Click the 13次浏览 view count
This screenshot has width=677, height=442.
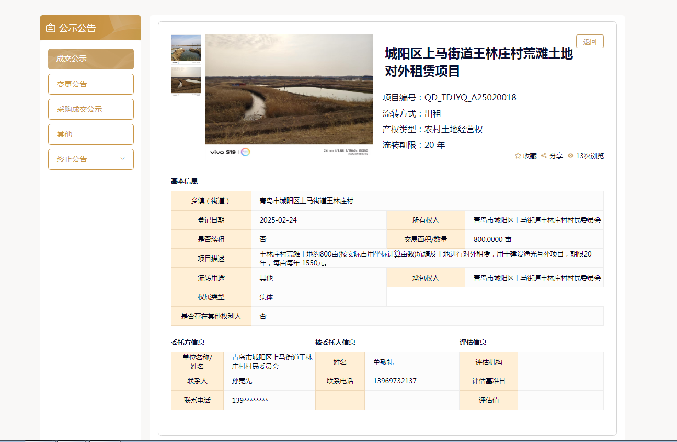[590, 156]
